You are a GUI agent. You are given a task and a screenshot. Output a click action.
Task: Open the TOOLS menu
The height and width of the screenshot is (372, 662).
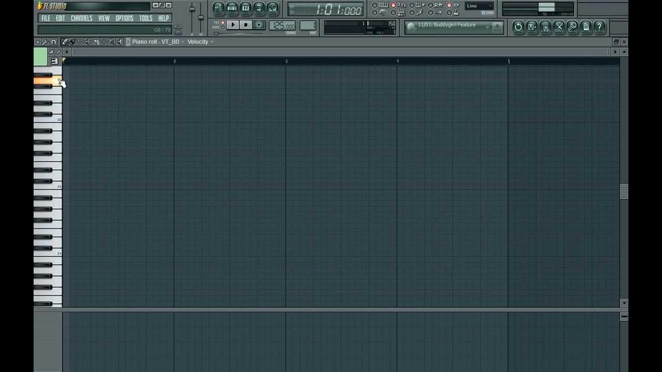(x=146, y=18)
